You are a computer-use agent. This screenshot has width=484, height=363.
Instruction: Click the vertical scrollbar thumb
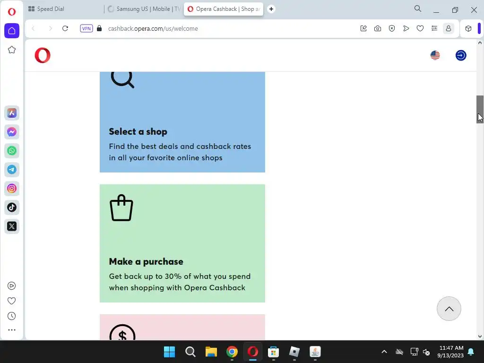pos(480,109)
